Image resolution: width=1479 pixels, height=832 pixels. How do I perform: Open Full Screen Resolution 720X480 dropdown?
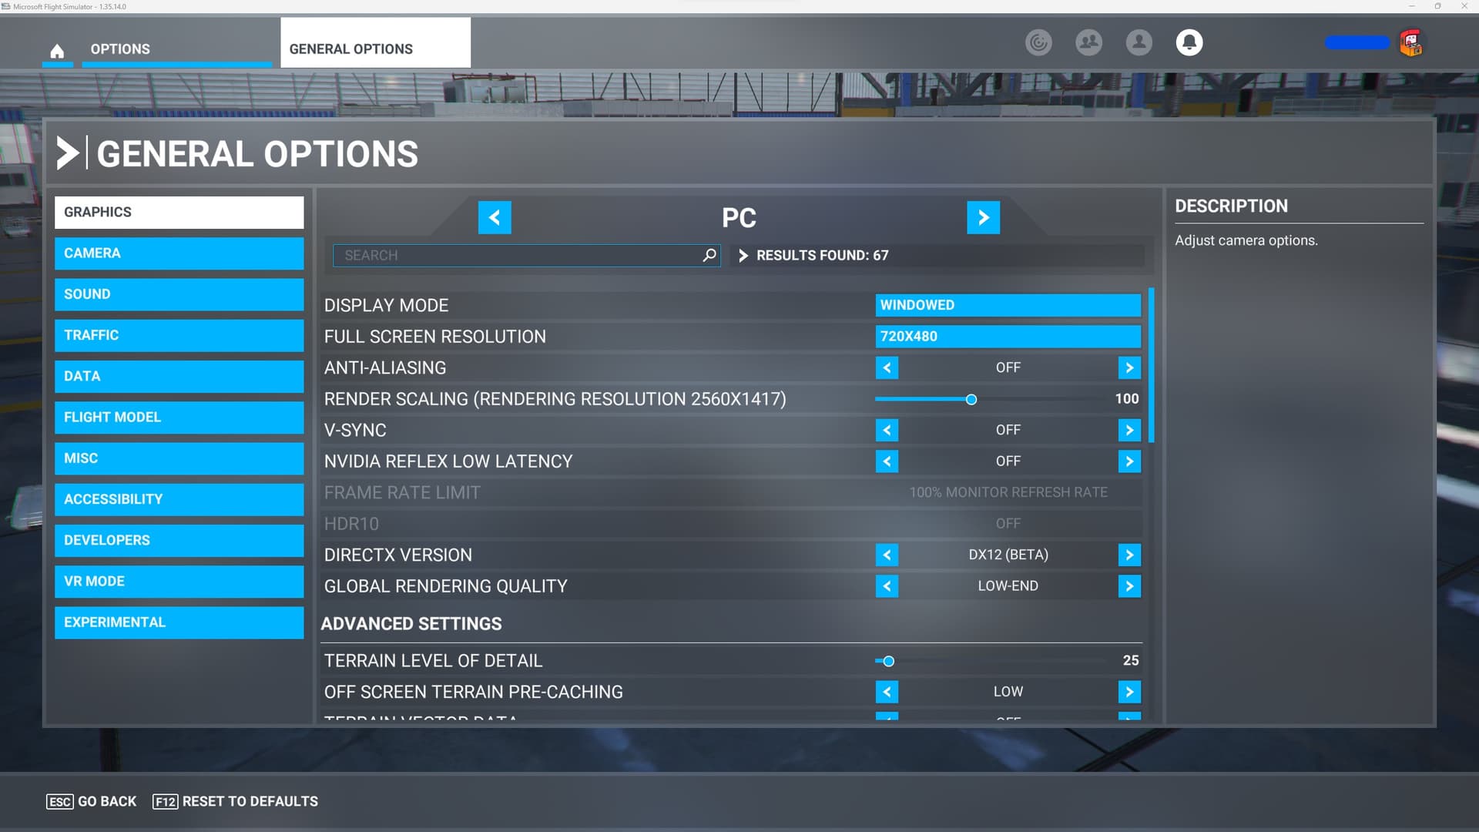pos(1008,337)
